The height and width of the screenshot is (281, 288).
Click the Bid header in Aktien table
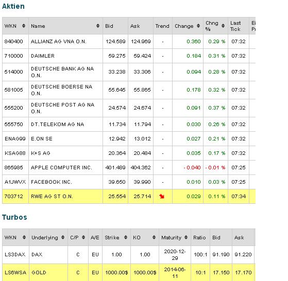pyautogui.click(x=109, y=26)
